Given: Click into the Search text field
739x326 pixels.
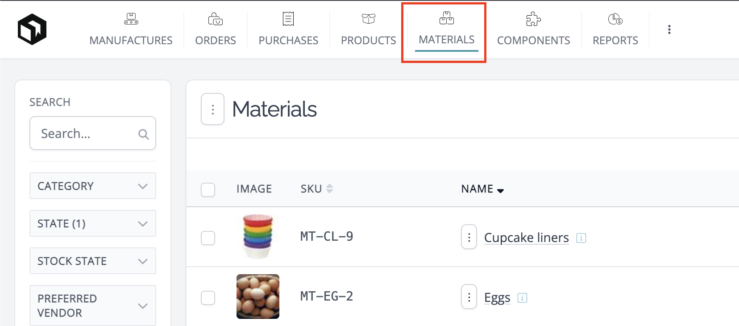Looking at the screenshot, I should pos(87,134).
